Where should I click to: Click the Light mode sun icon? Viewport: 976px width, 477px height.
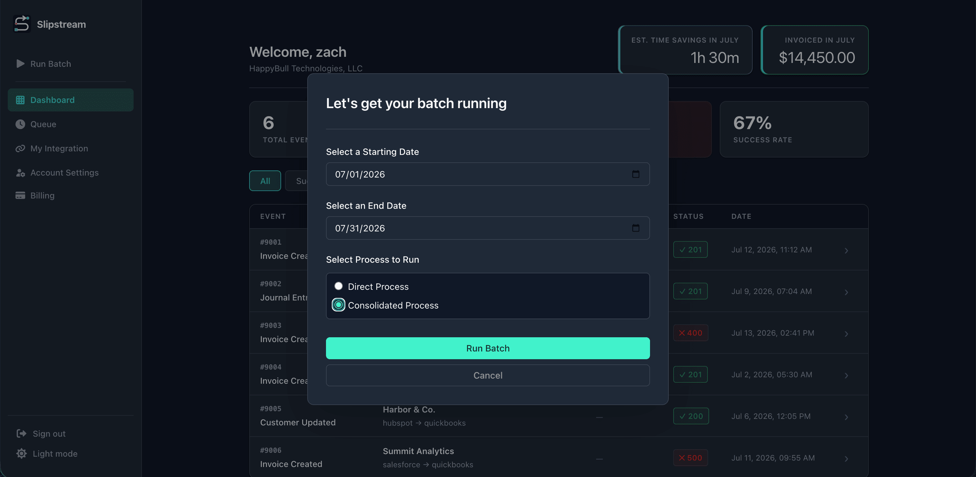(x=21, y=453)
